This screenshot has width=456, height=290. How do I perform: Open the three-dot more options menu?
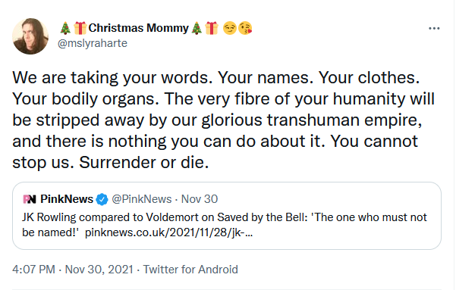(434, 28)
